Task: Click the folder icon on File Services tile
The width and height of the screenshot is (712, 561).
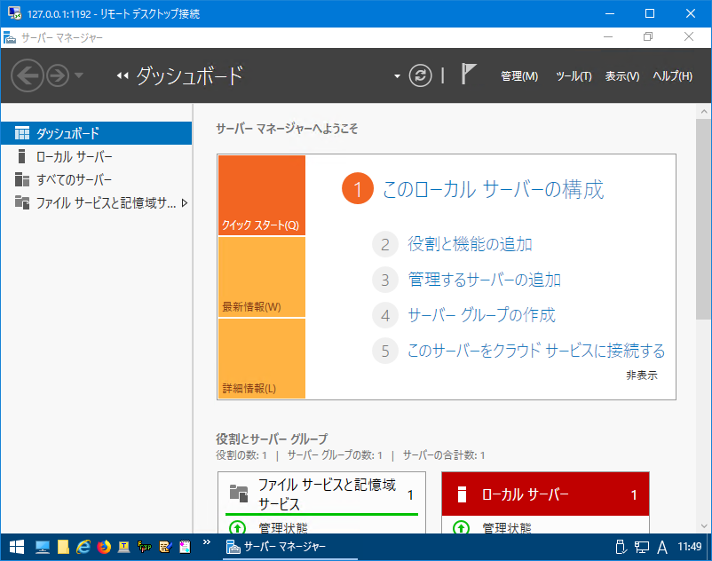Action: click(239, 494)
